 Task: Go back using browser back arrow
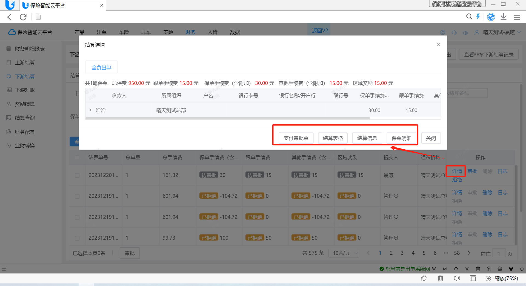click(9, 17)
